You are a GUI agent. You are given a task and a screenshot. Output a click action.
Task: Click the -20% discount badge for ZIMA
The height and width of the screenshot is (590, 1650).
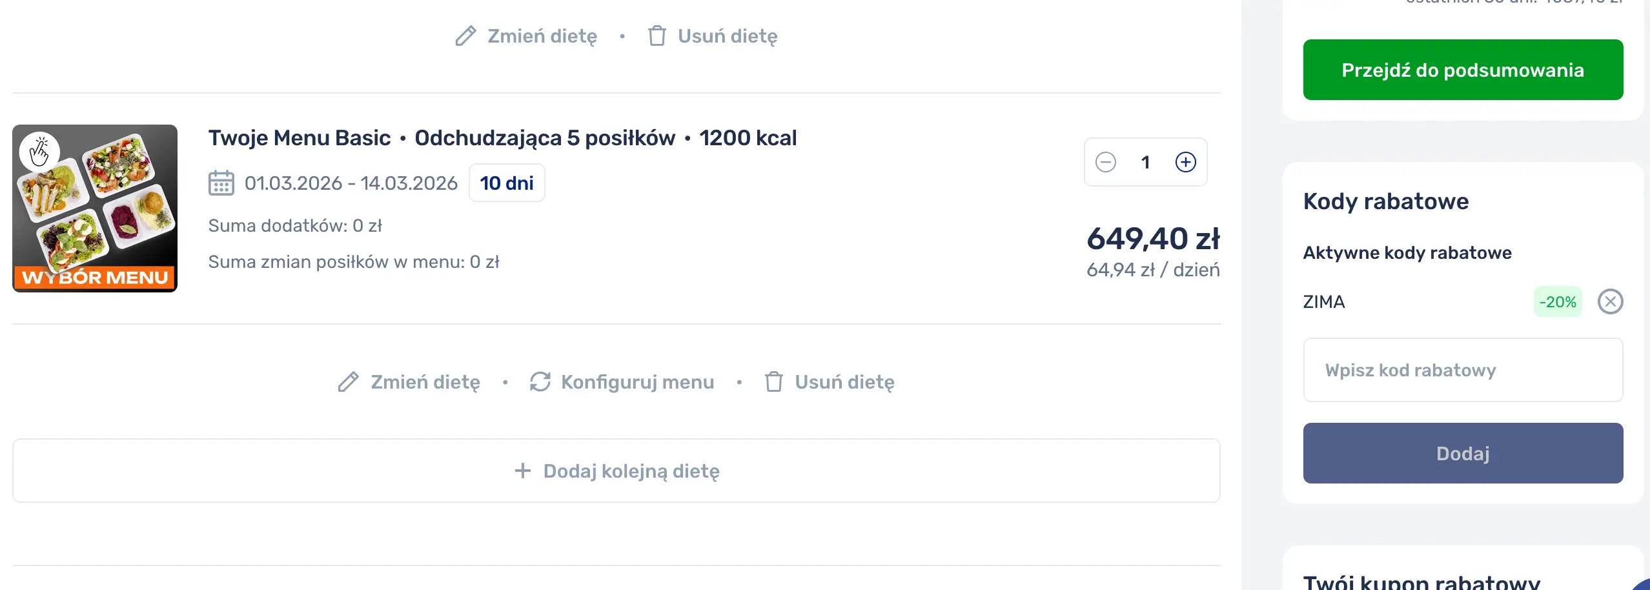[1558, 301]
